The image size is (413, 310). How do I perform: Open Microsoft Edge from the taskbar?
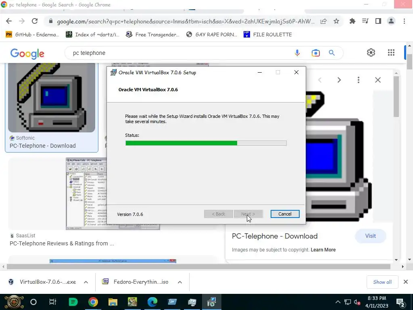point(152,302)
